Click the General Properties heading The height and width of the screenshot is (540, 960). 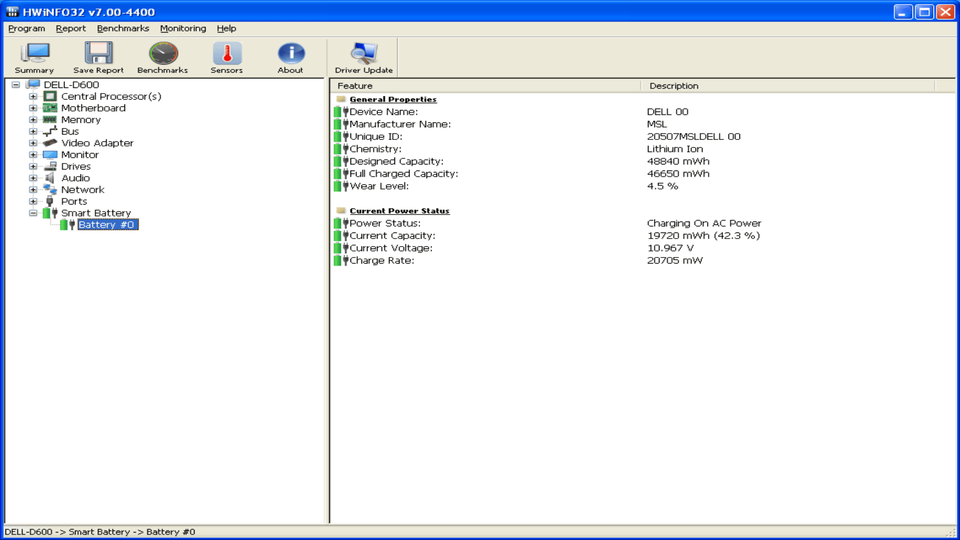coord(393,99)
